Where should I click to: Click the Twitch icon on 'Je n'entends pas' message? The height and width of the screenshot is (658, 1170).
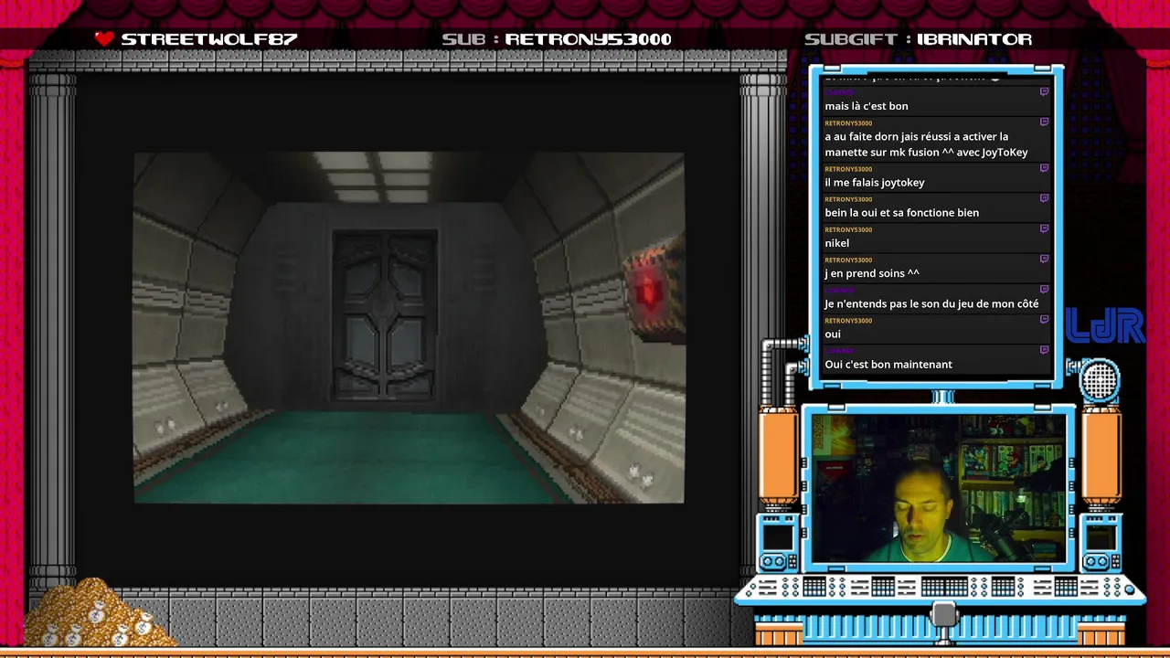1044,289
